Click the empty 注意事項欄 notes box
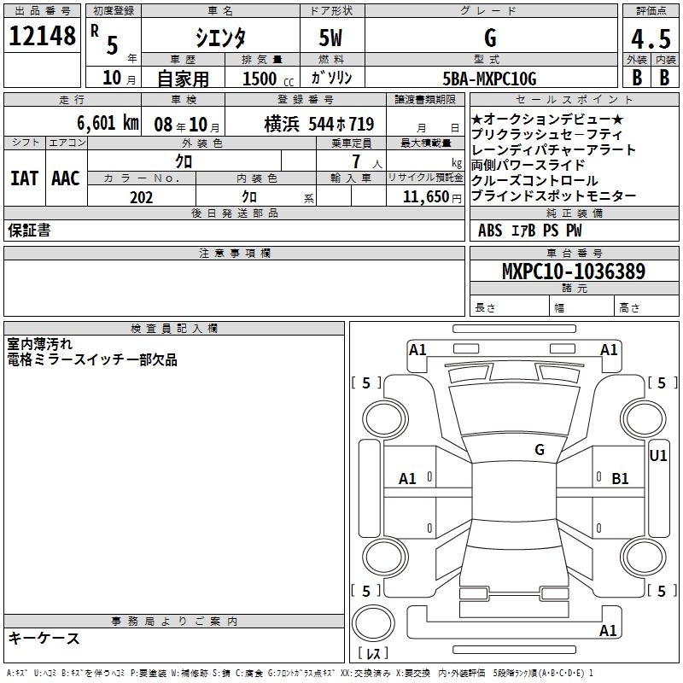The image size is (683, 683). 234,288
